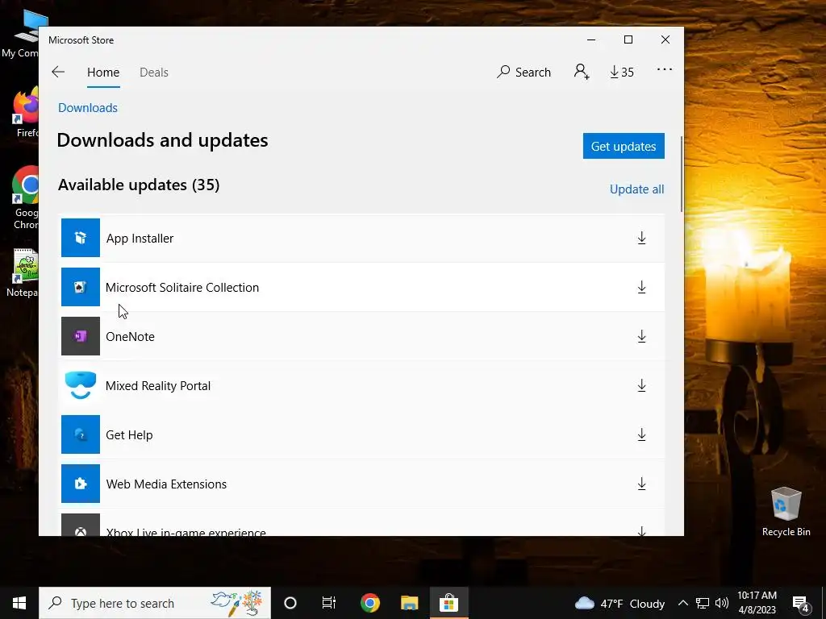
Task: Open the network status tray icon
Action: coord(703,603)
